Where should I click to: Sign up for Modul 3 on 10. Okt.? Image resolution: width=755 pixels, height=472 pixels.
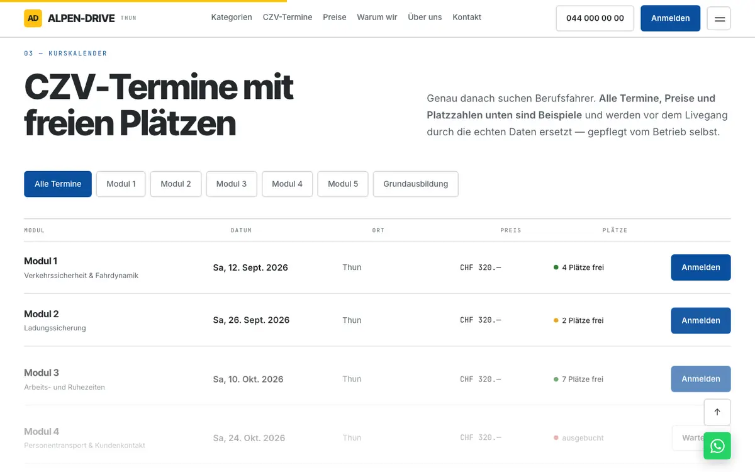tap(701, 379)
